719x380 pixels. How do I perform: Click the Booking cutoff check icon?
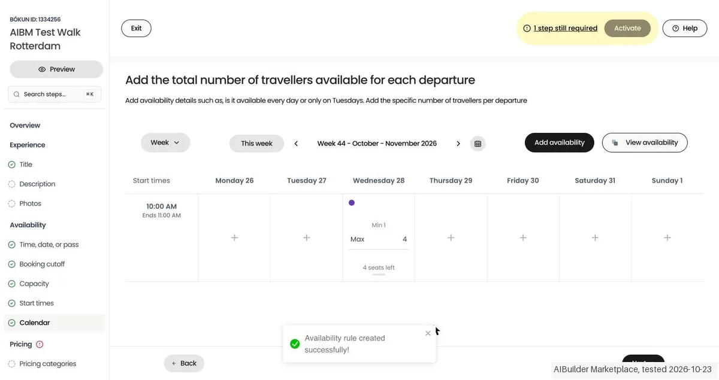[x=12, y=264]
